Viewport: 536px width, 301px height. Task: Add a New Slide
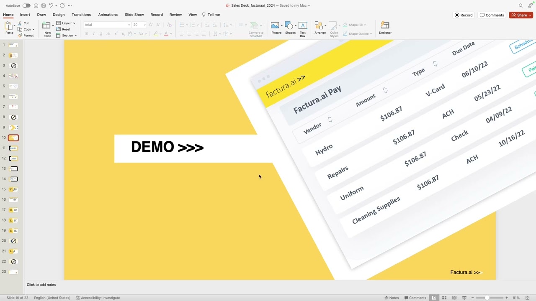click(x=47, y=30)
